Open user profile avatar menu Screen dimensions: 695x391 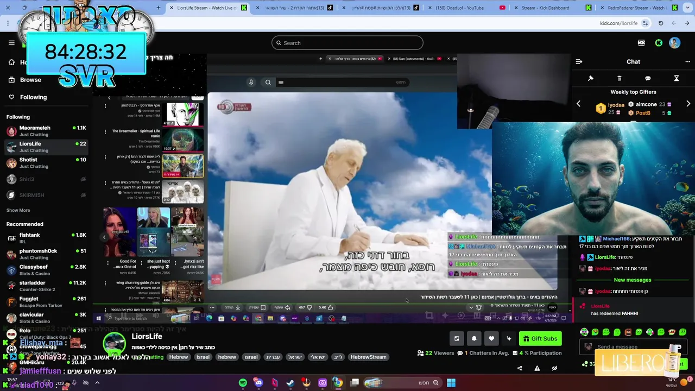click(x=674, y=43)
